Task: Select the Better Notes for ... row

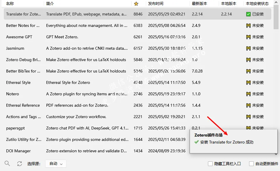Action: click(137, 26)
